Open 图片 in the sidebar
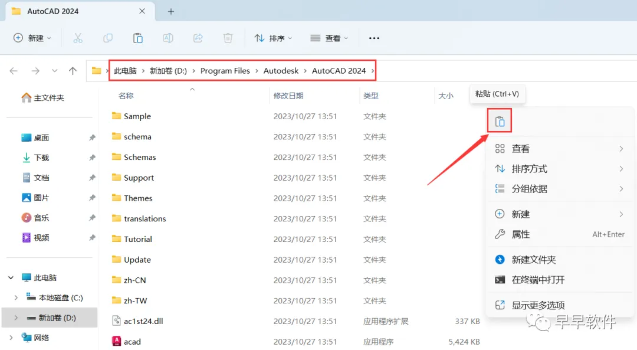 pos(35,198)
